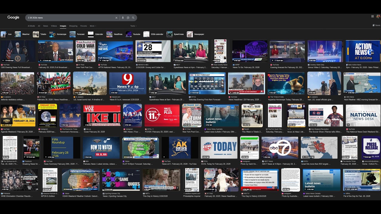Filter images by the Youtube chip
Screen dimensions: 381x214
pyautogui.click(x=133, y=34)
